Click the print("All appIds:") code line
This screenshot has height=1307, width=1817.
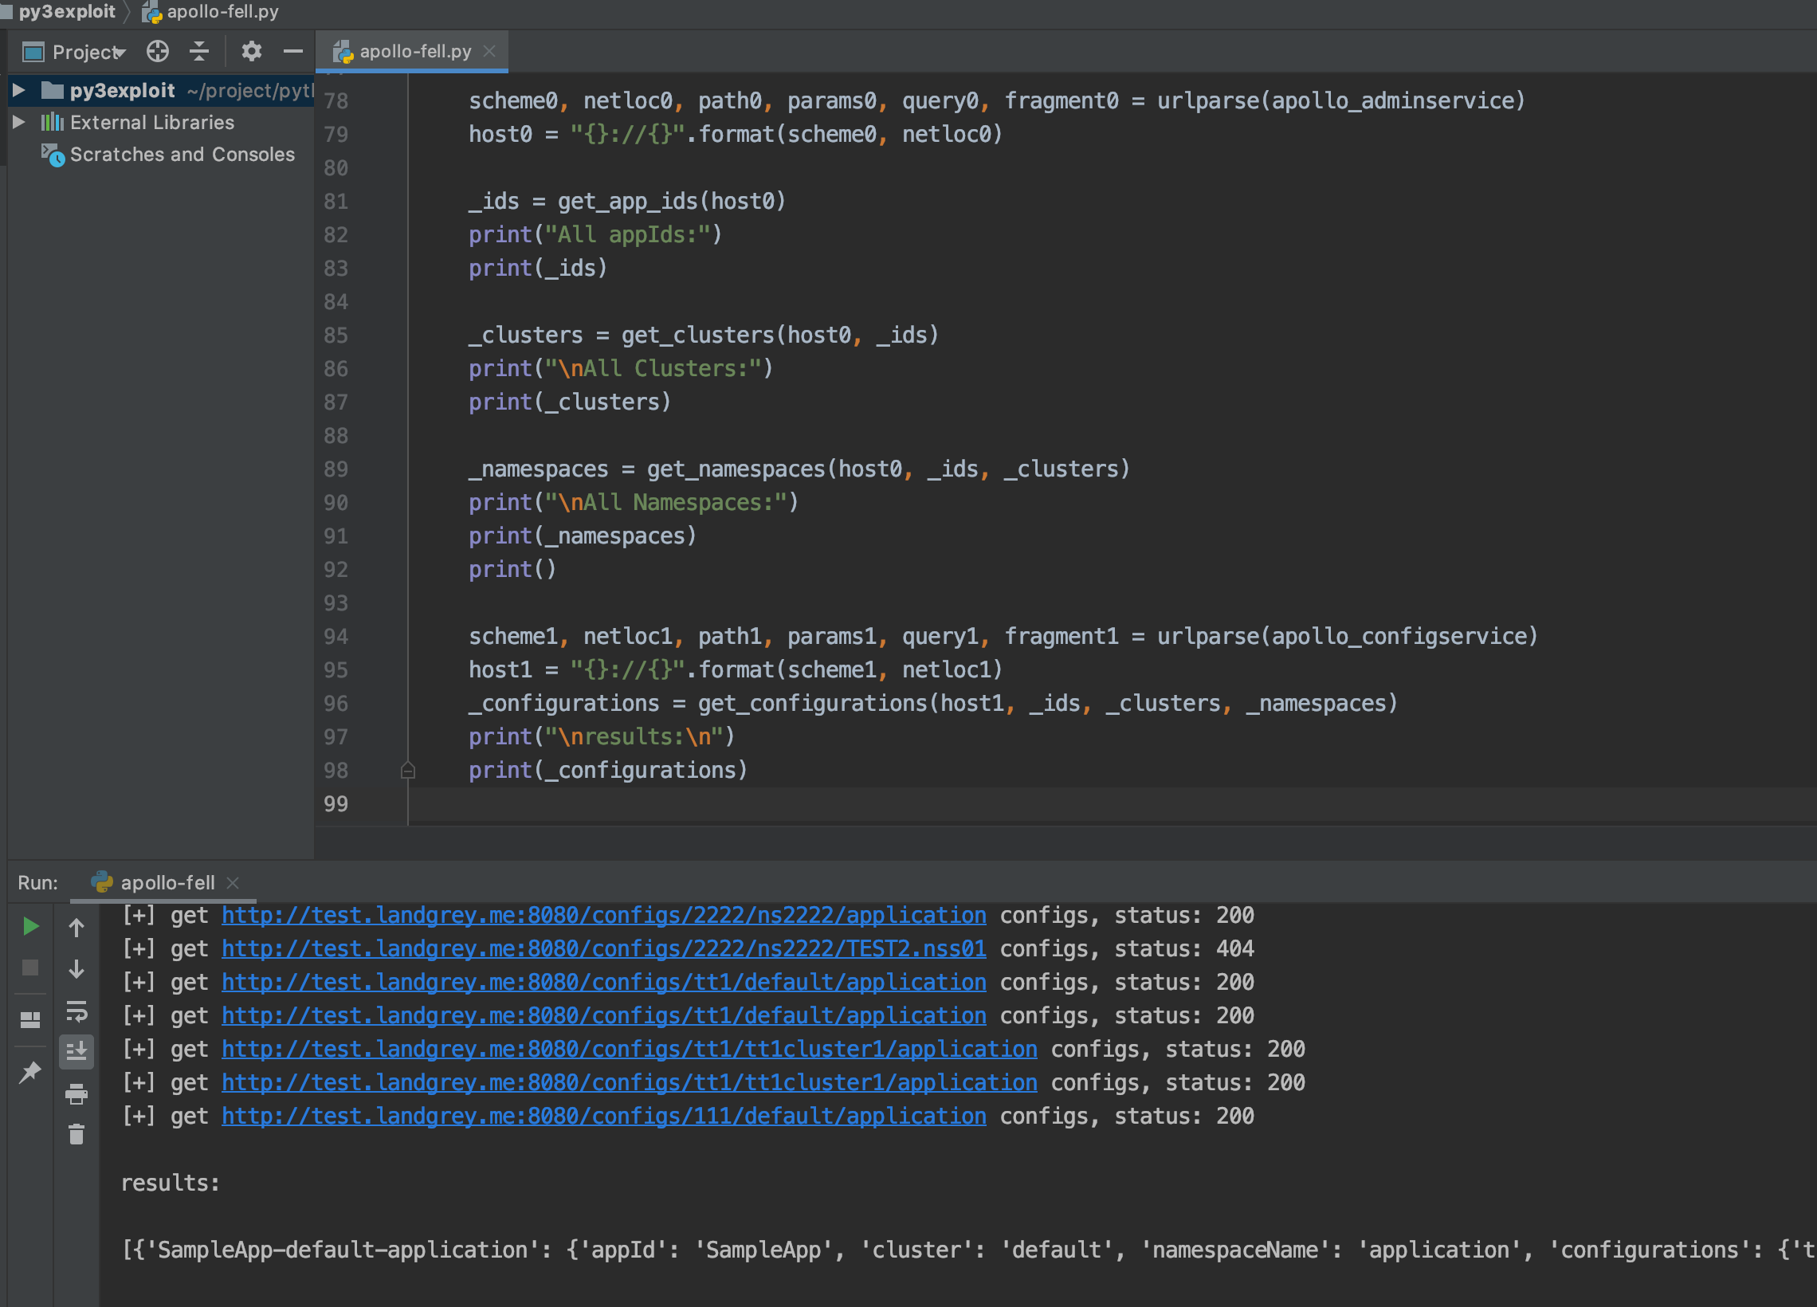(x=595, y=235)
